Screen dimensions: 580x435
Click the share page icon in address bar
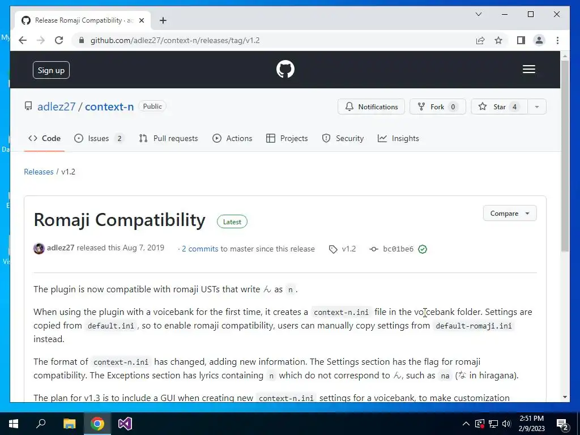point(480,40)
